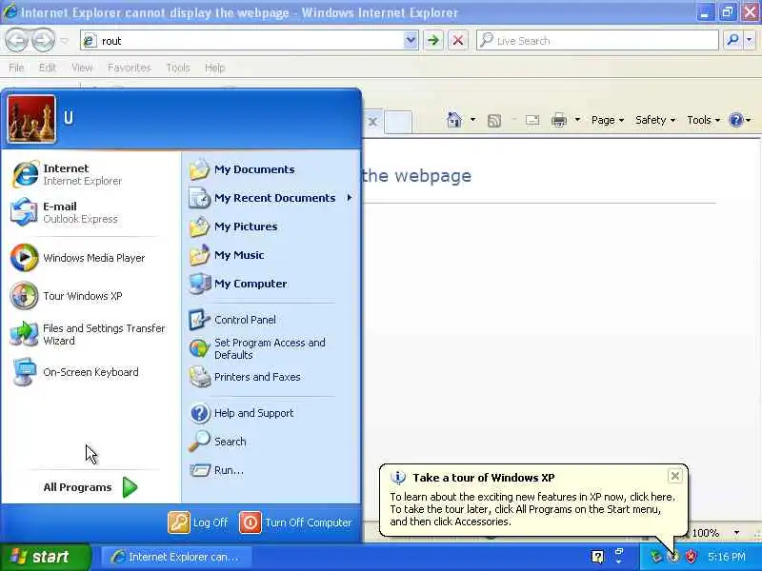Expand My Recent Documents submenu

point(271,198)
